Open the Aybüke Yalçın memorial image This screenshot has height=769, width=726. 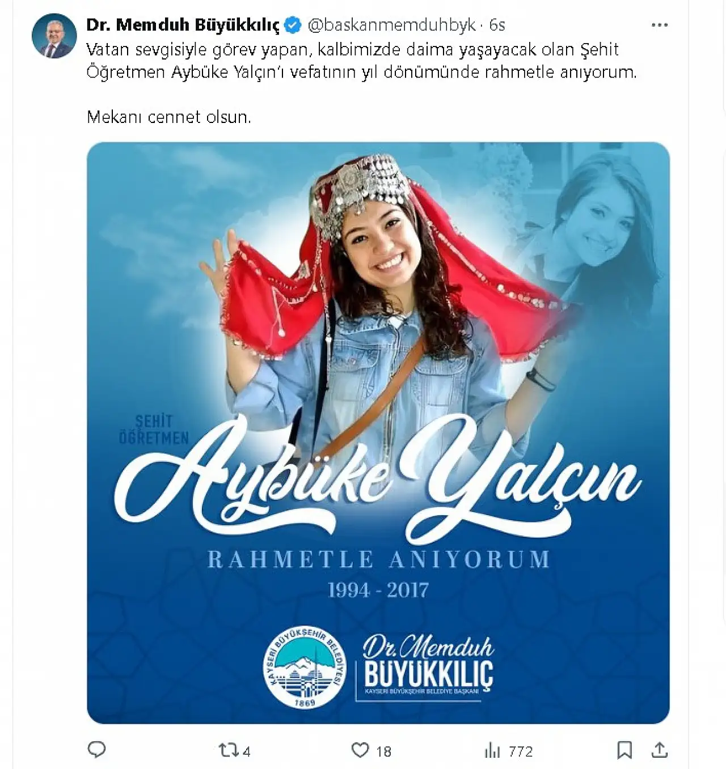pyautogui.click(x=378, y=433)
